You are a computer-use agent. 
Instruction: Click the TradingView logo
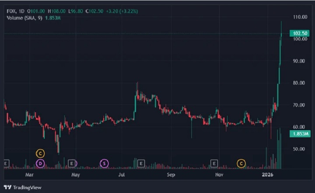pos(22,187)
